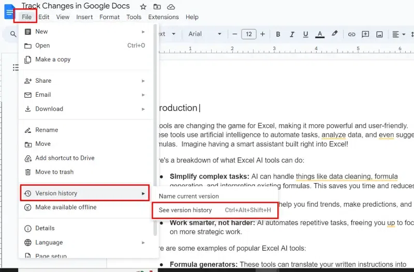Screen dimensions: 414x272
Task: Open the text color picker
Action: click(320, 34)
